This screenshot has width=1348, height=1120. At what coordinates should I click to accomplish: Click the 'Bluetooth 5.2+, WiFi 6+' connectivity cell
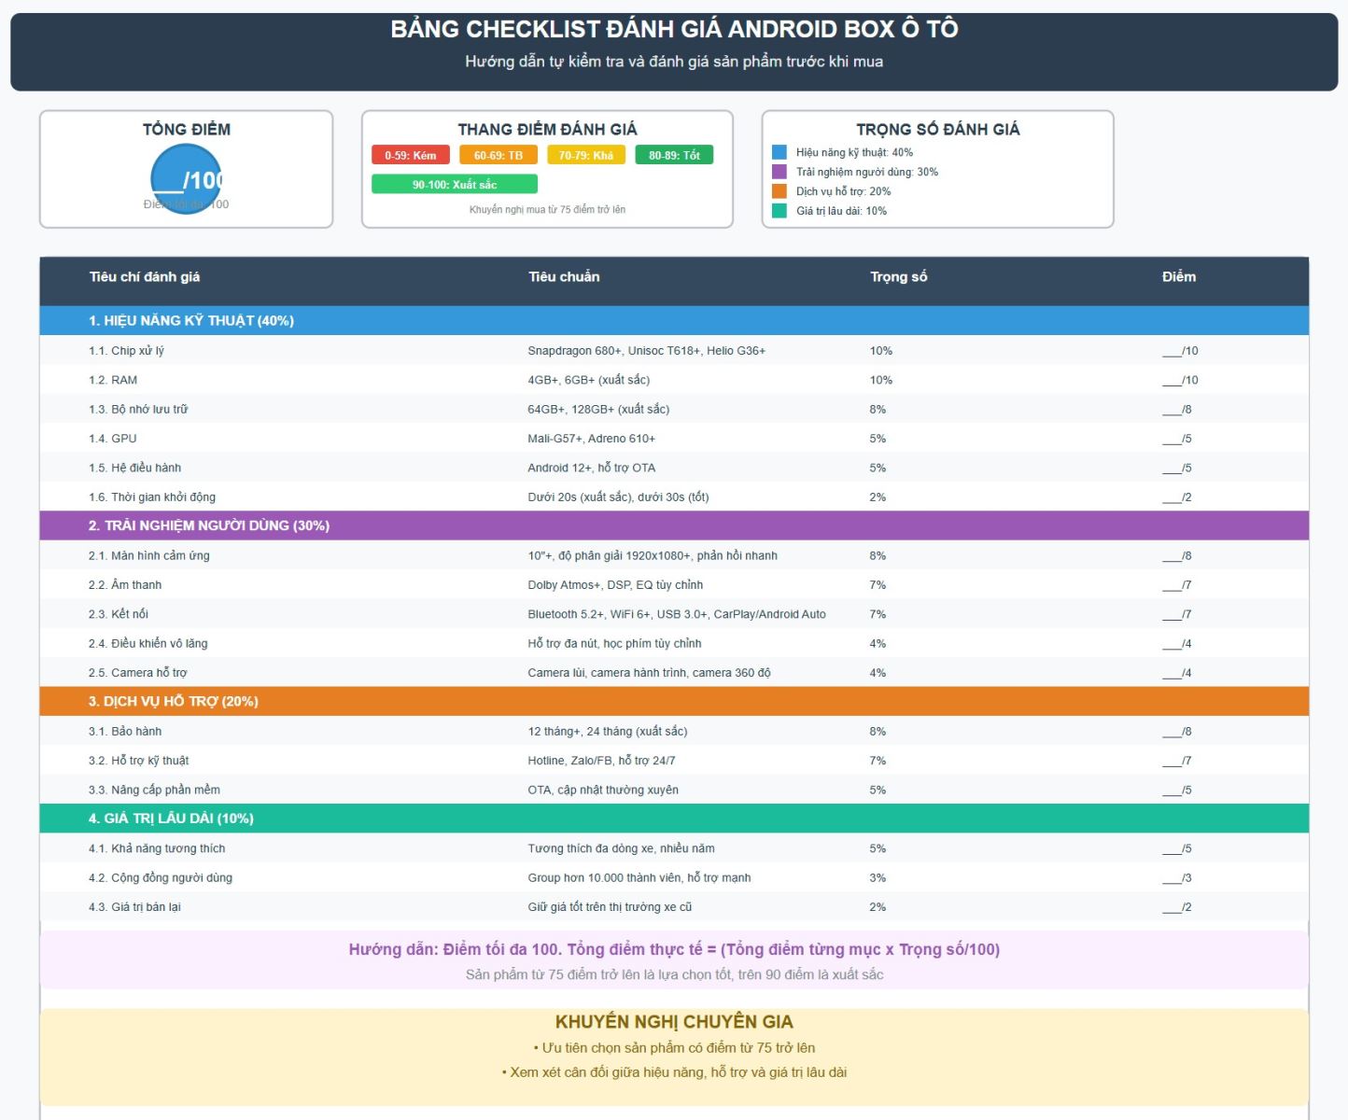point(677,614)
